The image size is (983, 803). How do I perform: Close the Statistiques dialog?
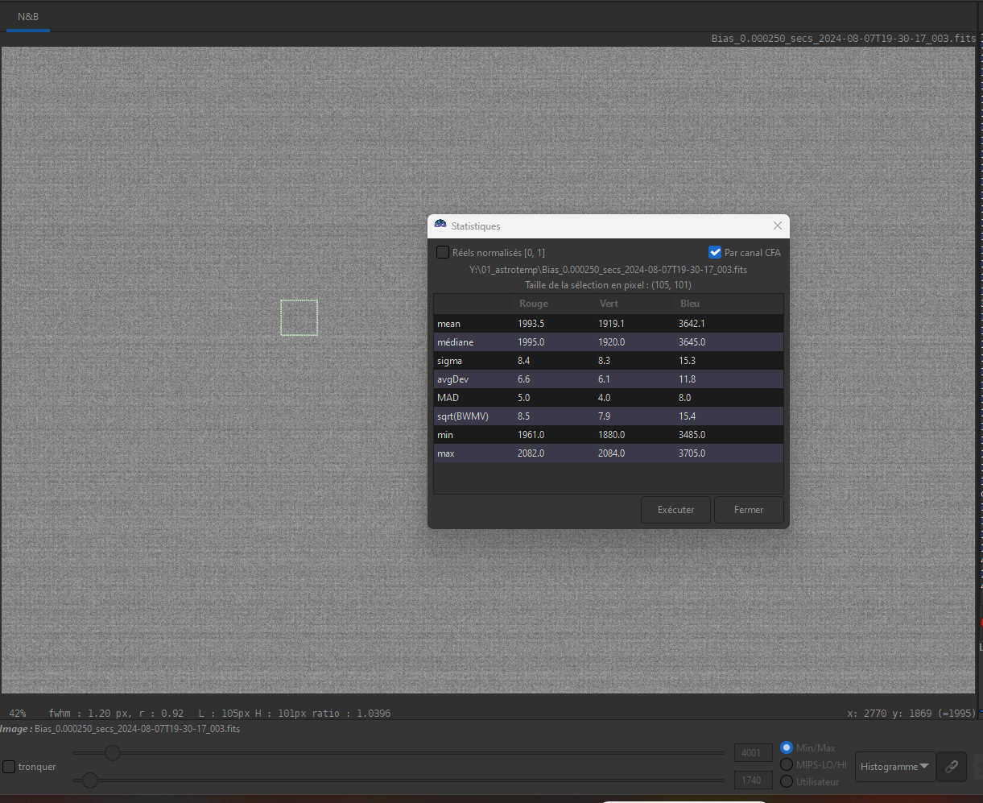point(777,226)
